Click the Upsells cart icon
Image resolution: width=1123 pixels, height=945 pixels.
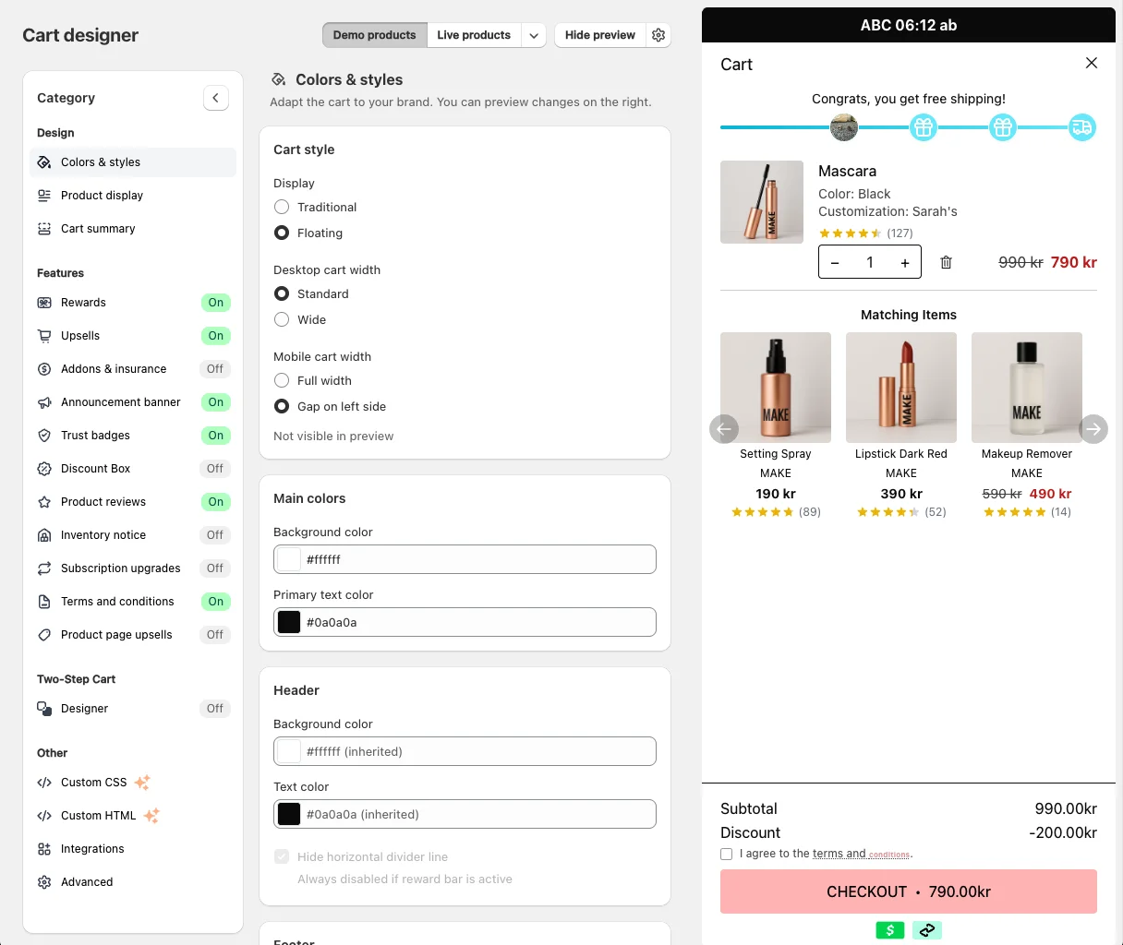point(44,336)
